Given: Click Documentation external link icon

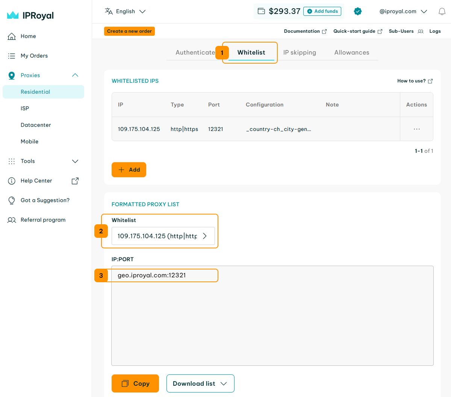Looking at the screenshot, I should tap(324, 31).
